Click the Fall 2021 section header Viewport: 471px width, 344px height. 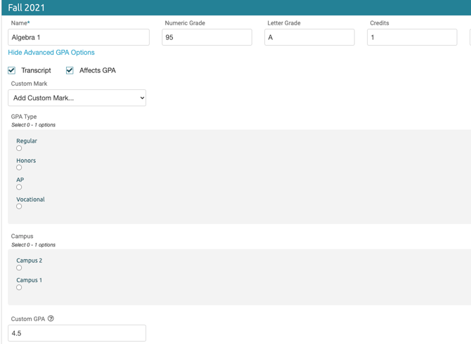[28, 7]
